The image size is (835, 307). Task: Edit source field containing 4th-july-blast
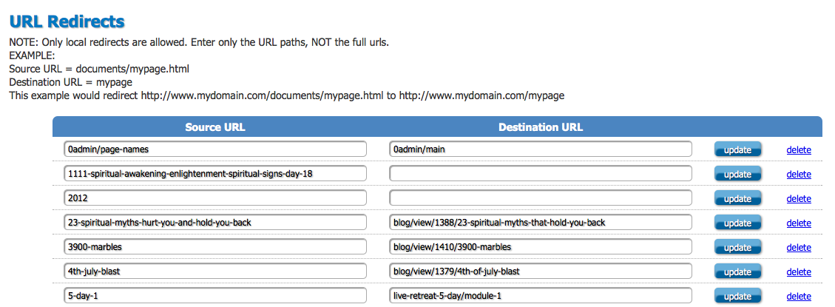click(x=214, y=271)
